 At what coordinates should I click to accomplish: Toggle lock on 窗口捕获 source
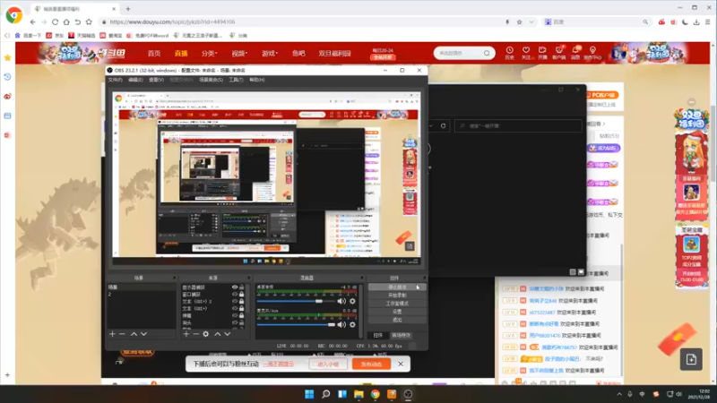pos(241,295)
